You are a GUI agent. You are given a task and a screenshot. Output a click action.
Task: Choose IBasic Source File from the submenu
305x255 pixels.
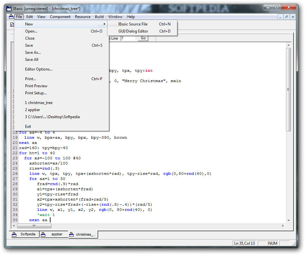coord(143,24)
